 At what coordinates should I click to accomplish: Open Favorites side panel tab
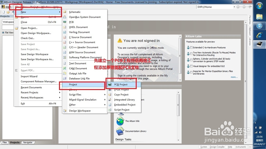[250, 20]
